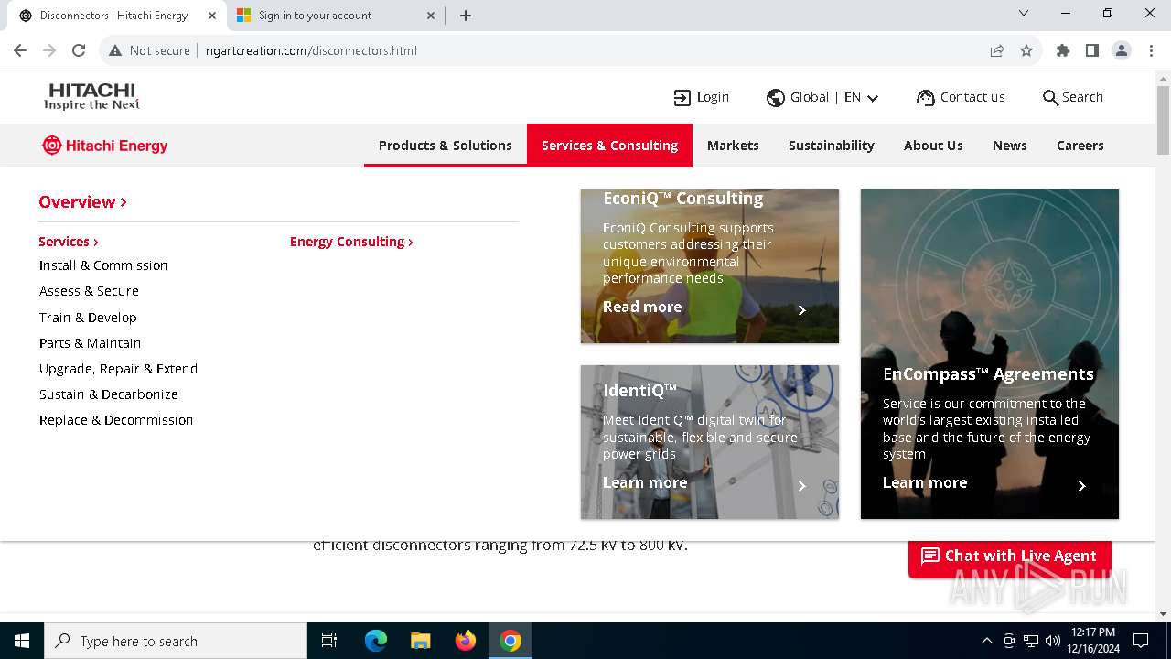Click arrow on IdentiQ card
This screenshot has width=1171, height=659.
point(802,486)
